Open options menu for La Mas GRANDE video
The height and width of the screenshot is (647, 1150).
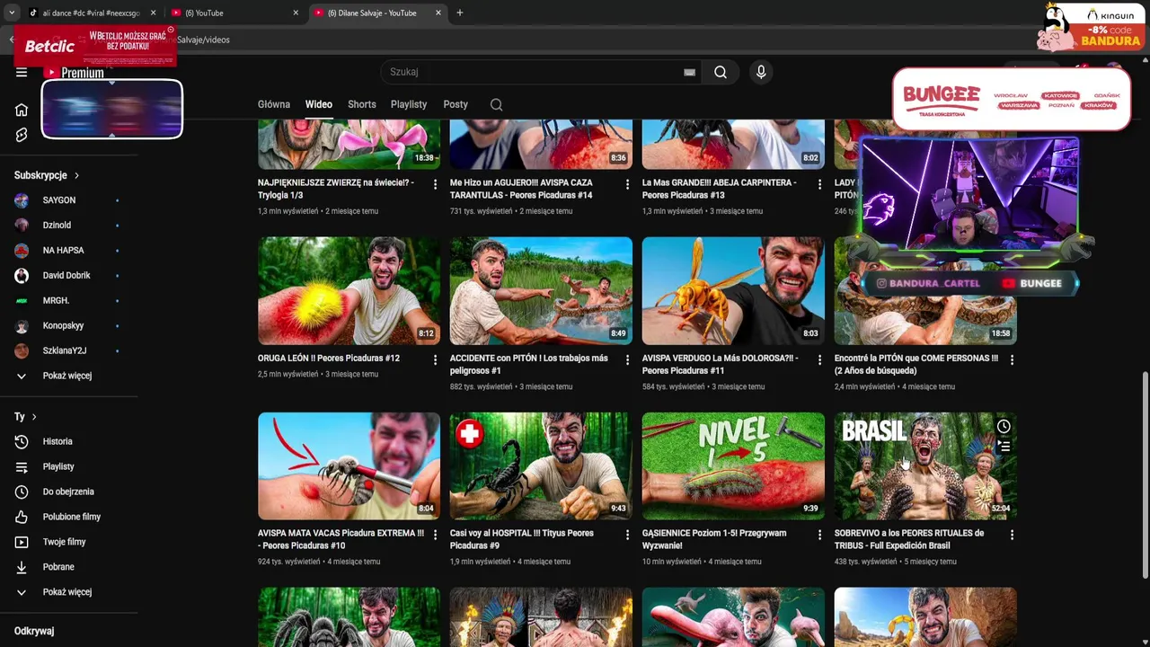click(819, 184)
